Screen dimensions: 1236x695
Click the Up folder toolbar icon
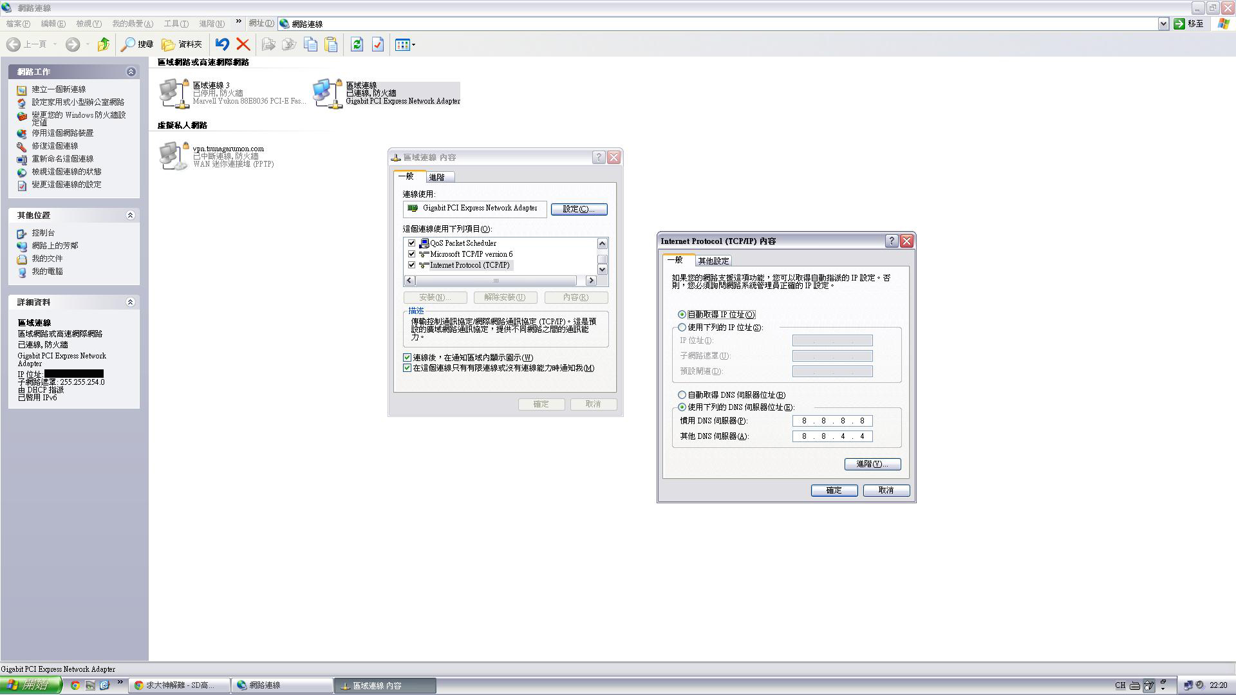pyautogui.click(x=103, y=44)
